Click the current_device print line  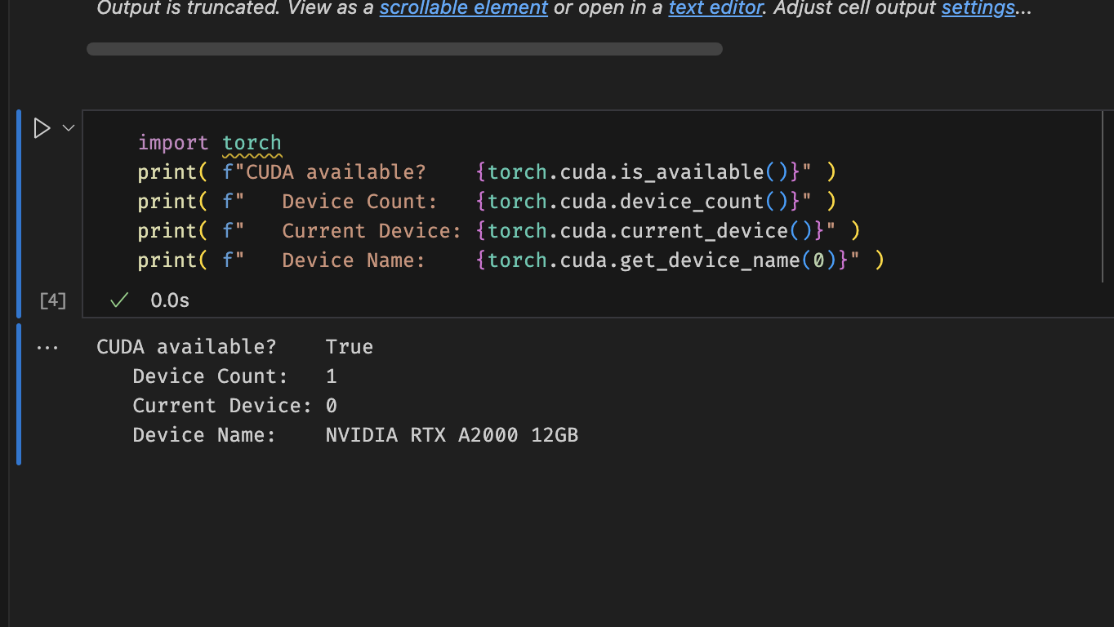pyautogui.click(x=499, y=231)
